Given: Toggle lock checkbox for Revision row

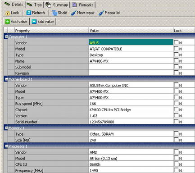Looking at the screenshot, I should pyautogui.click(x=176, y=73).
